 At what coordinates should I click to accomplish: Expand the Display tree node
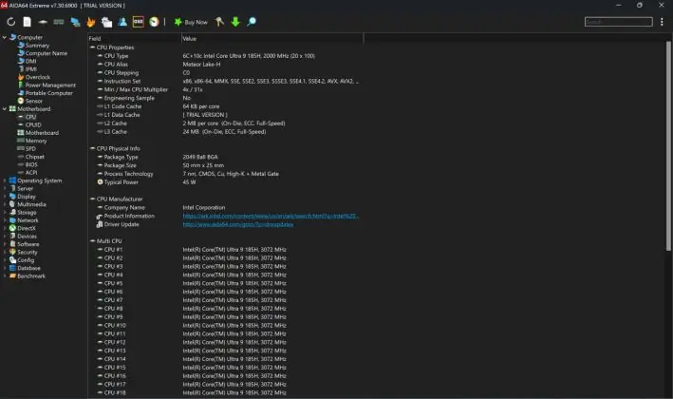(x=5, y=197)
